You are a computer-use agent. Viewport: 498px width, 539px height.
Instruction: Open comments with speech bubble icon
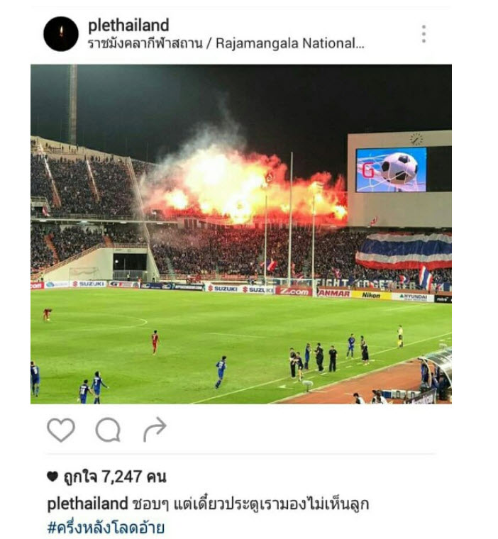pyautogui.click(x=108, y=430)
